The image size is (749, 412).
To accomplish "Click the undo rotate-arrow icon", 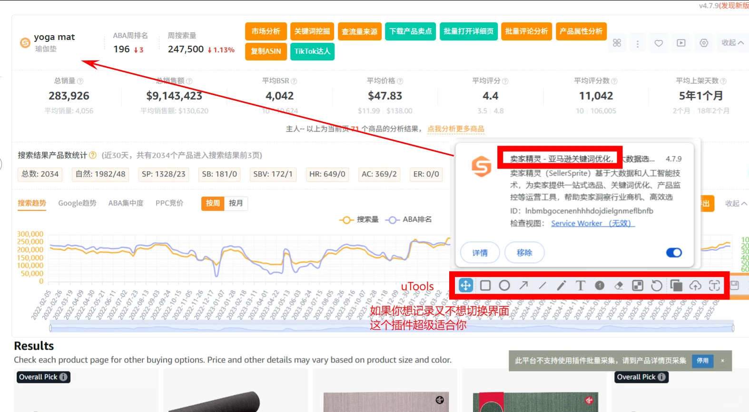I will [x=657, y=285].
